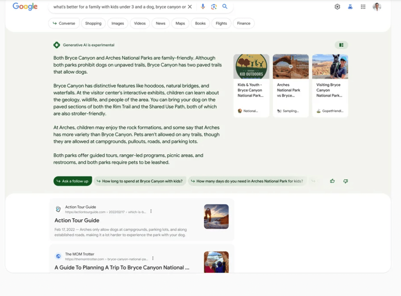Open Settings gear icon

coord(337,6)
